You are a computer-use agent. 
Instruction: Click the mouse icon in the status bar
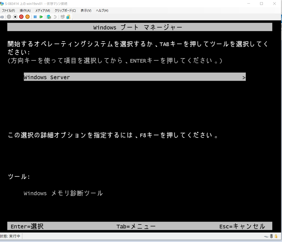(271, 236)
